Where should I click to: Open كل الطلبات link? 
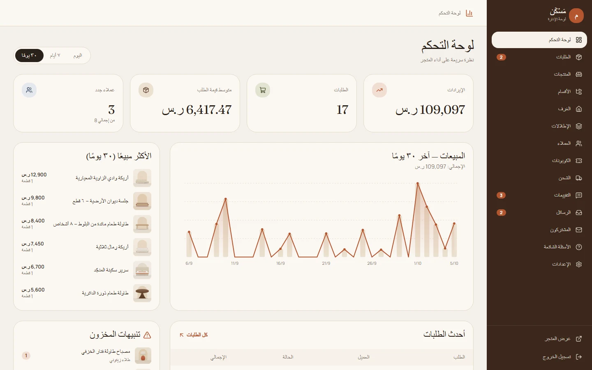coord(194,335)
